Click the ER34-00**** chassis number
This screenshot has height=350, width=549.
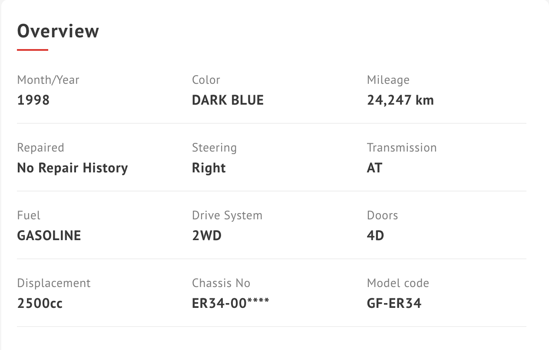pos(231,303)
